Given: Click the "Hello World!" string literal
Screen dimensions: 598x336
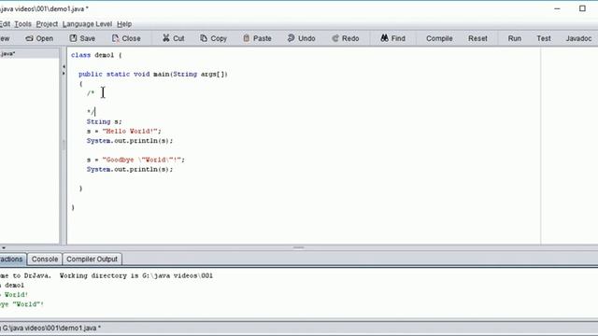Looking at the screenshot, I should pyautogui.click(x=130, y=131).
